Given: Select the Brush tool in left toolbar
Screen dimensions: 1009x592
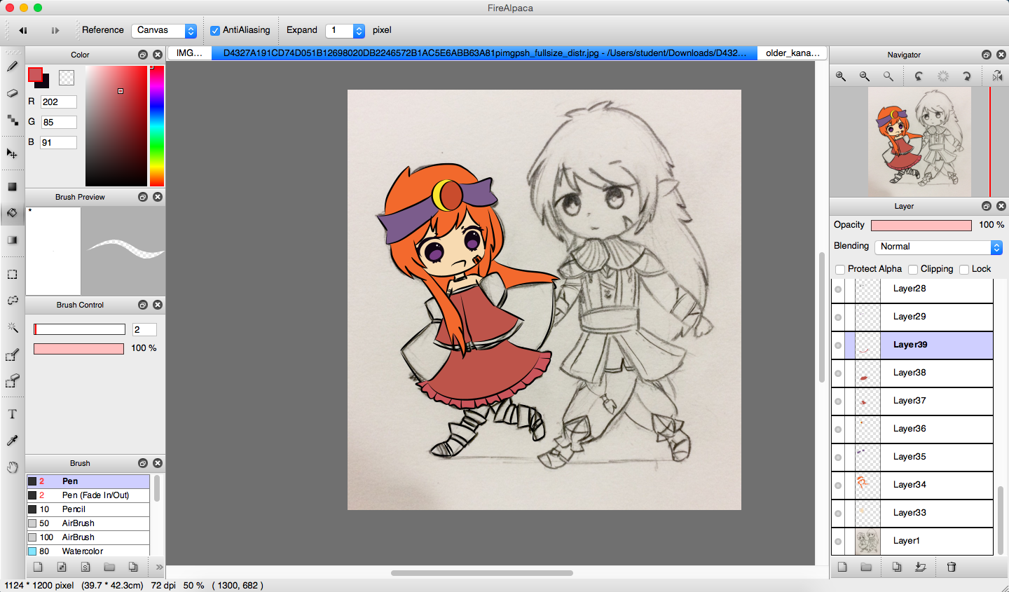Looking at the screenshot, I should click(x=12, y=67).
